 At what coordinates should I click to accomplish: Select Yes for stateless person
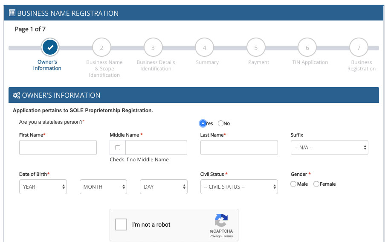pos(203,123)
